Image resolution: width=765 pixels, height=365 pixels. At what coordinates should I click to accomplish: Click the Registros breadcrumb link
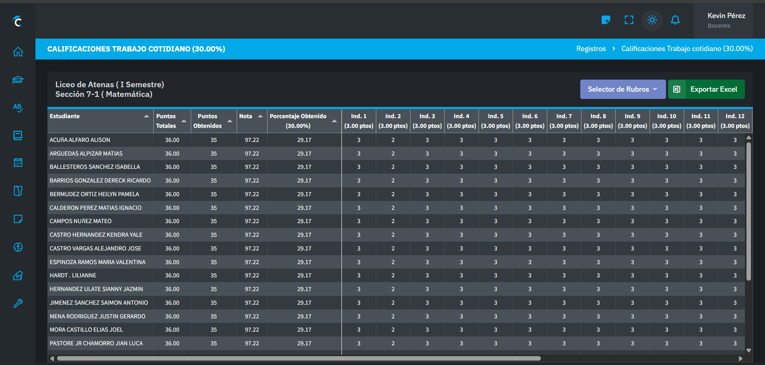(x=591, y=49)
